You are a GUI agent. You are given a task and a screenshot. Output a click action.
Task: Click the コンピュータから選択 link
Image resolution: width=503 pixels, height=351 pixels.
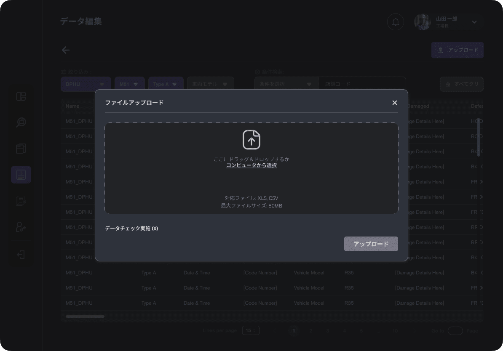tap(251, 165)
